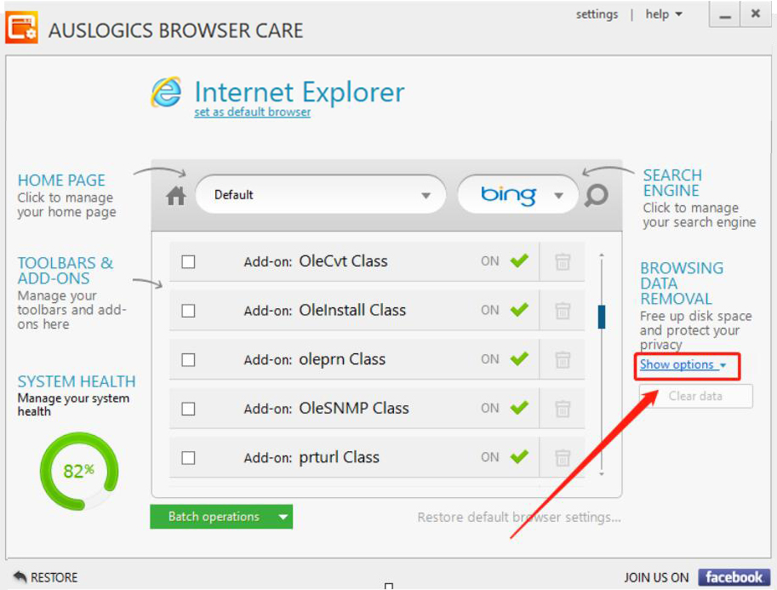Click set as default browser link
Screen dimensions: 777x590
[252, 112]
